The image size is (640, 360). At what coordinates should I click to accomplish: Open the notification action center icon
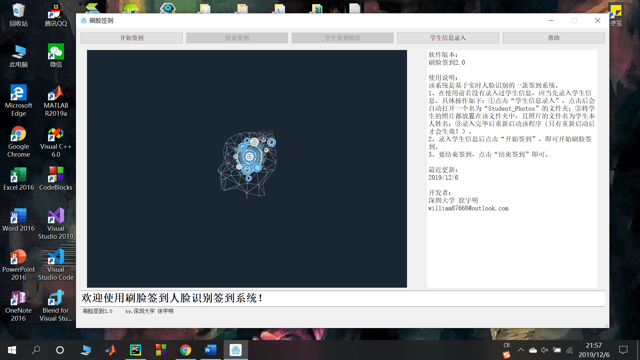coord(623,350)
